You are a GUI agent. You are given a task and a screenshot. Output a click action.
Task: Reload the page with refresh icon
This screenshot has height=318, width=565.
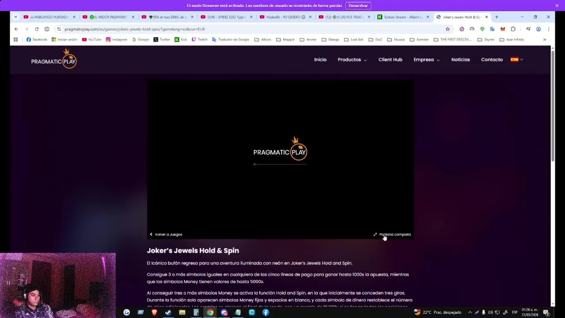click(x=37, y=29)
